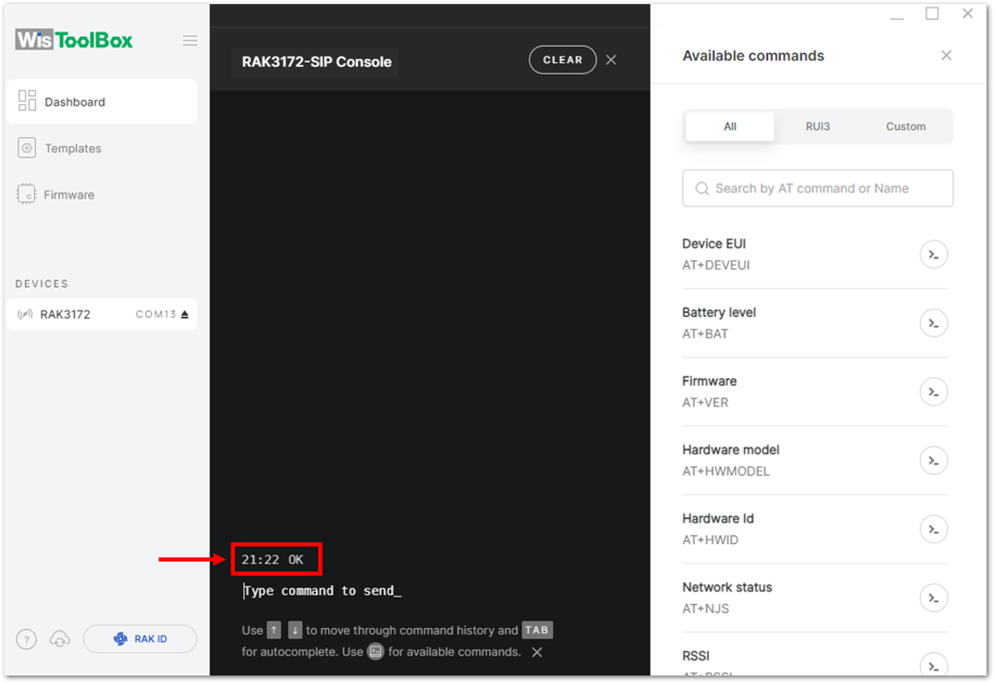
Task: Close the Available commands panel
Action: point(946,56)
